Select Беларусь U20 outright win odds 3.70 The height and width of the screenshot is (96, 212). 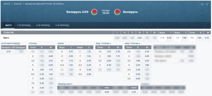[8, 52]
